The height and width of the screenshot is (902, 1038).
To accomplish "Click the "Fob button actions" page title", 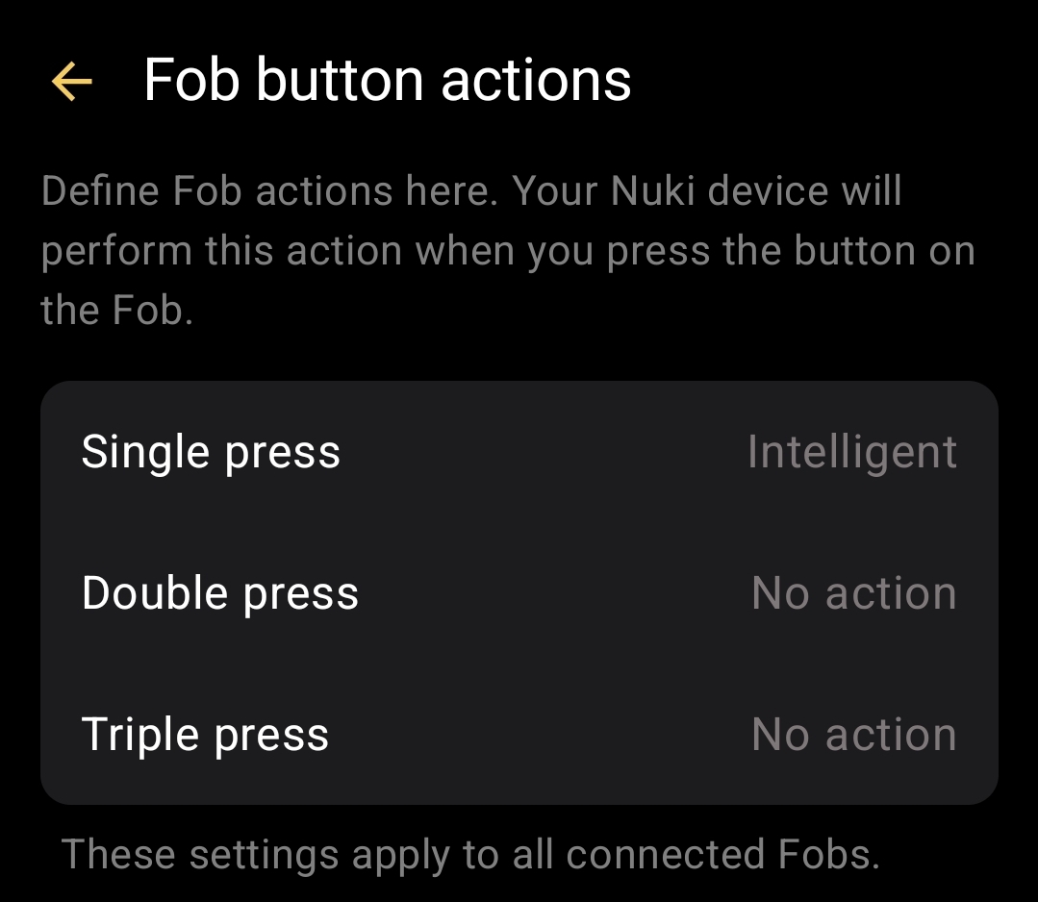I will tap(387, 80).
